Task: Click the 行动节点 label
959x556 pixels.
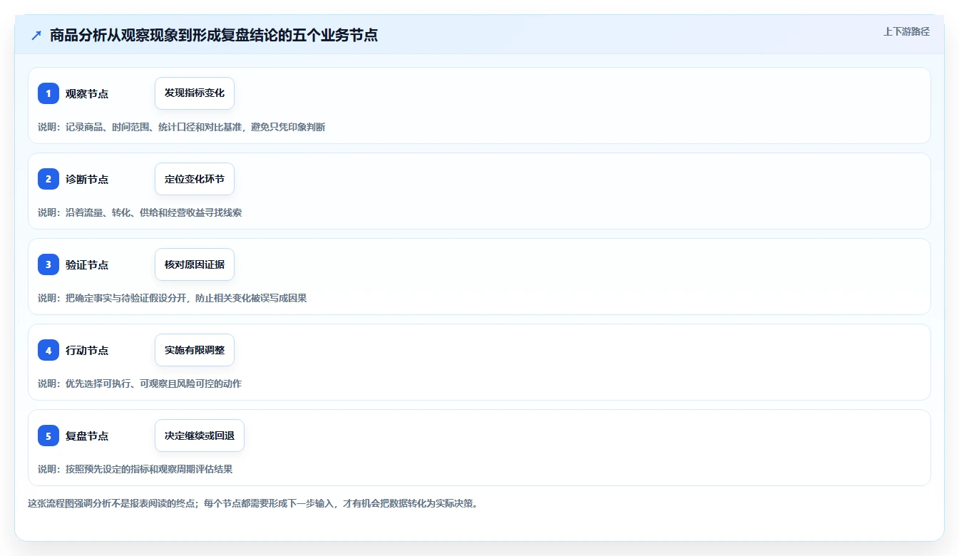Action: (87, 350)
